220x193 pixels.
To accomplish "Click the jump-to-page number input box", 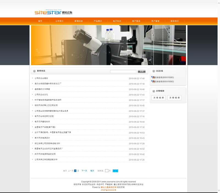I will coord(107,171).
